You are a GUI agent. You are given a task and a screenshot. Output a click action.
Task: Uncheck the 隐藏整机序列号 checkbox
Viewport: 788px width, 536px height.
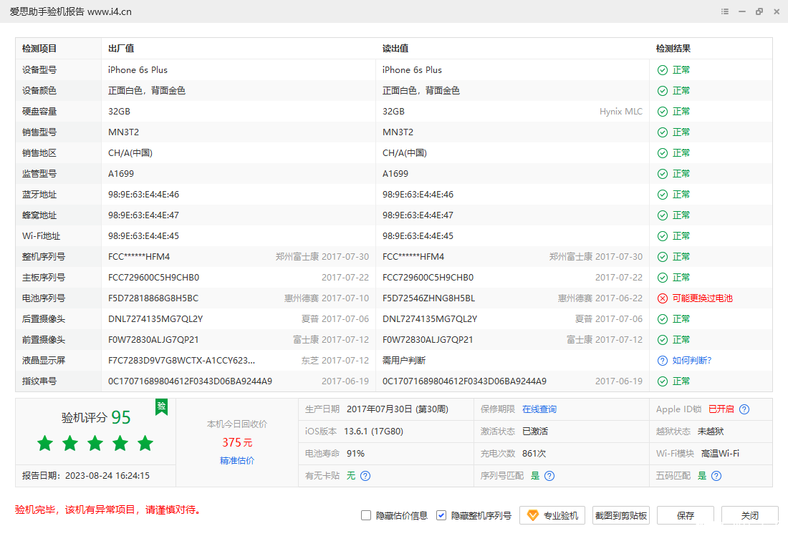pyautogui.click(x=441, y=515)
